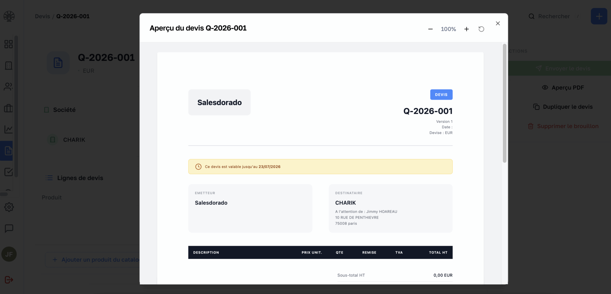Select the quotes document icon in sidebar
Screen dimensions: 611x294
coord(8,151)
